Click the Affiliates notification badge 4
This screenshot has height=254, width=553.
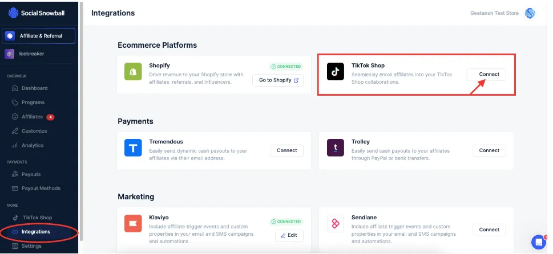(x=50, y=117)
